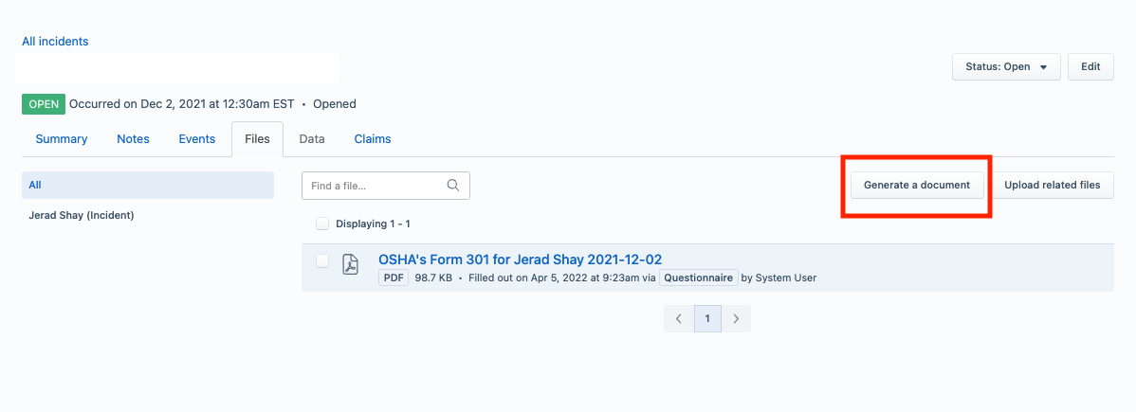Image resolution: width=1136 pixels, height=412 pixels.
Task: Click Upload related files button
Action: pyautogui.click(x=1053, y=185)
